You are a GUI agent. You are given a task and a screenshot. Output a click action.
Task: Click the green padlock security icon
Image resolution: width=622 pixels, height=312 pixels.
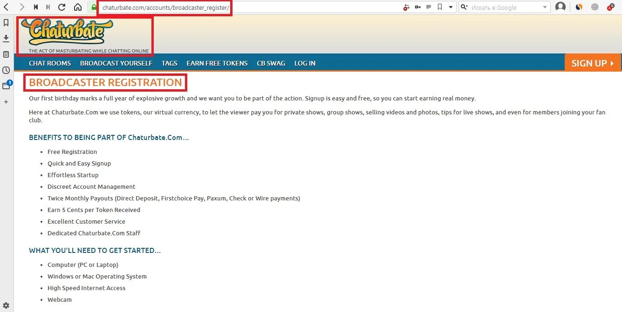click(94, 7)
